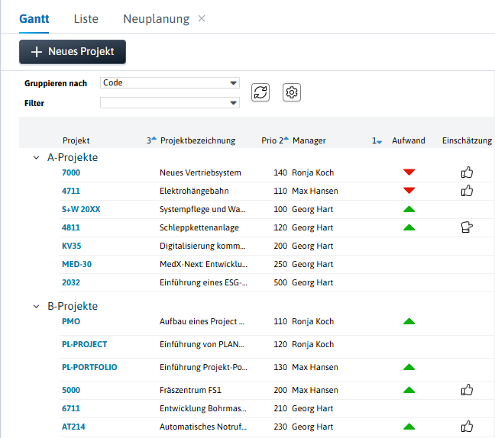The height and width of the screenshot is (438, 495).
Task: Open project link PL-PORTFOLIO
Action: [x=89, y=367]
